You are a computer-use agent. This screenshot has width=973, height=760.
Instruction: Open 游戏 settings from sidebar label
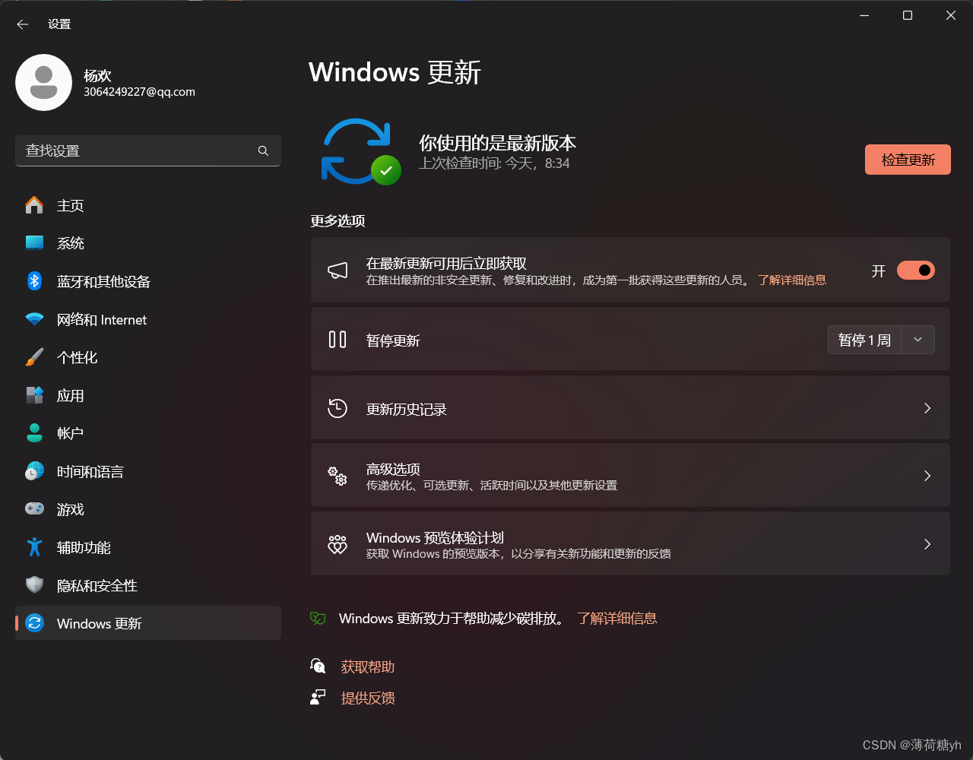[70, 509]
